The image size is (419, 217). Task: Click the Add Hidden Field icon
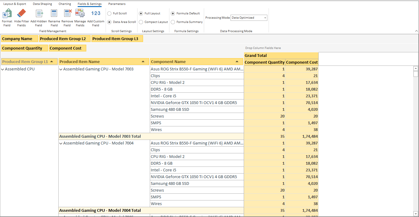pyautogui.click(x=39, y=14)
